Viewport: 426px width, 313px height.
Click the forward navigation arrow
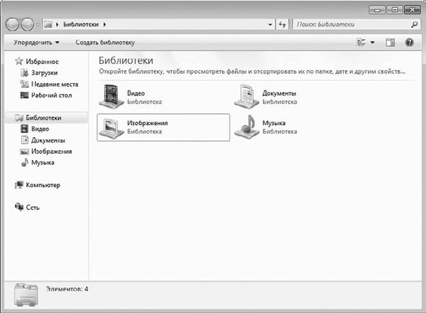27,24
